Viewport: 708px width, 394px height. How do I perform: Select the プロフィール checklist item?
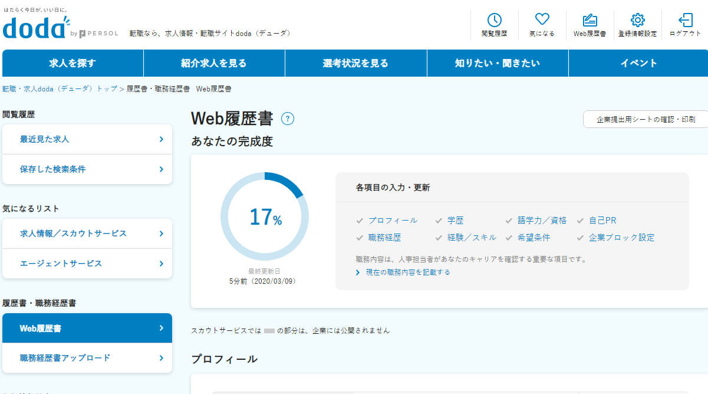click(x=393, y=221)
